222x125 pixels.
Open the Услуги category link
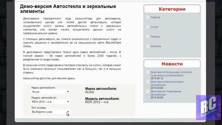click(154, 27)
